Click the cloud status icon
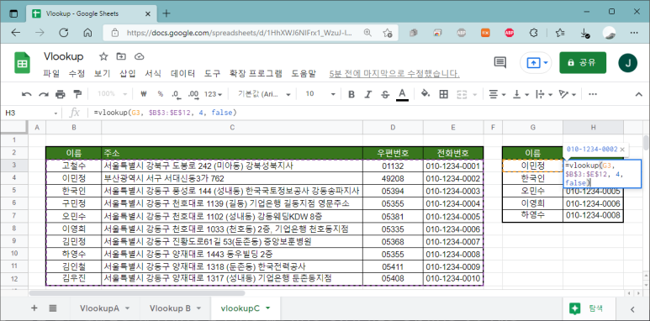 click(140, 57)
